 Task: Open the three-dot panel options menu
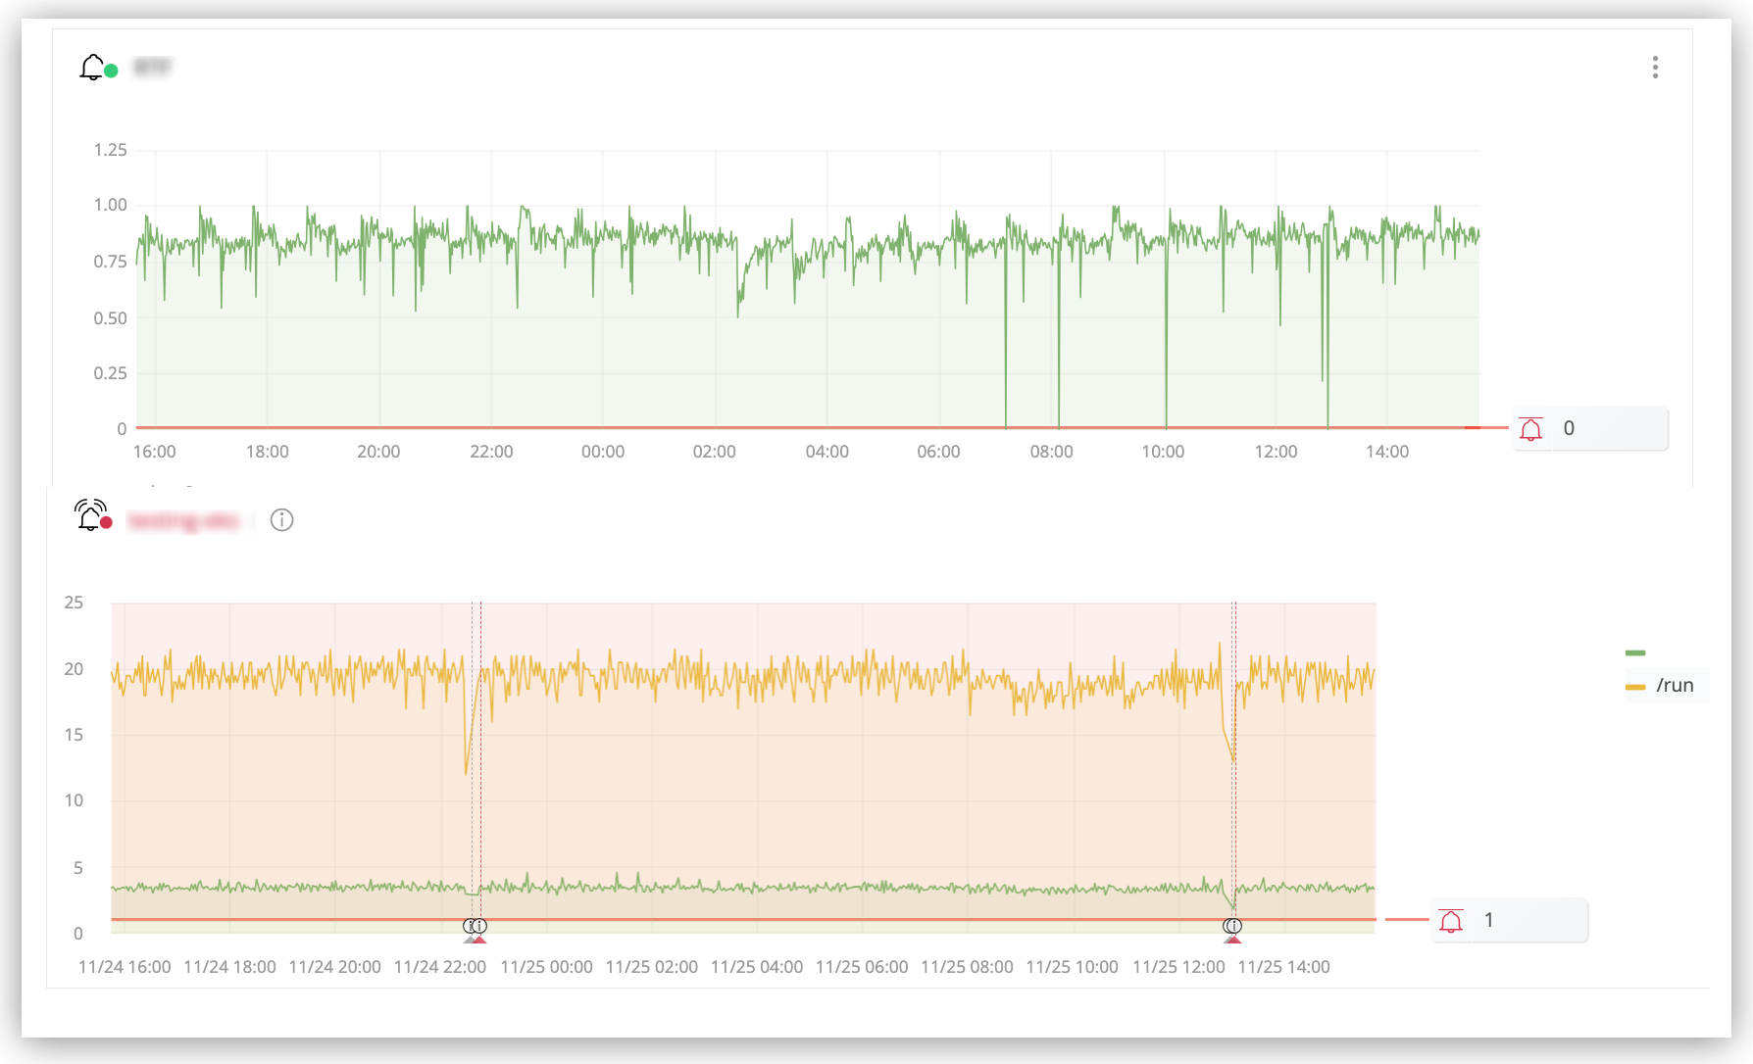pyautogui.click(x=1655, y=67)
